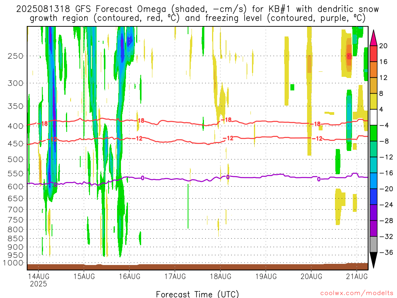Click the 950 pressure level label
Image resolution: width=397 pixels, height=298 pixels.
pyautogui.click(x=16, y=255)
